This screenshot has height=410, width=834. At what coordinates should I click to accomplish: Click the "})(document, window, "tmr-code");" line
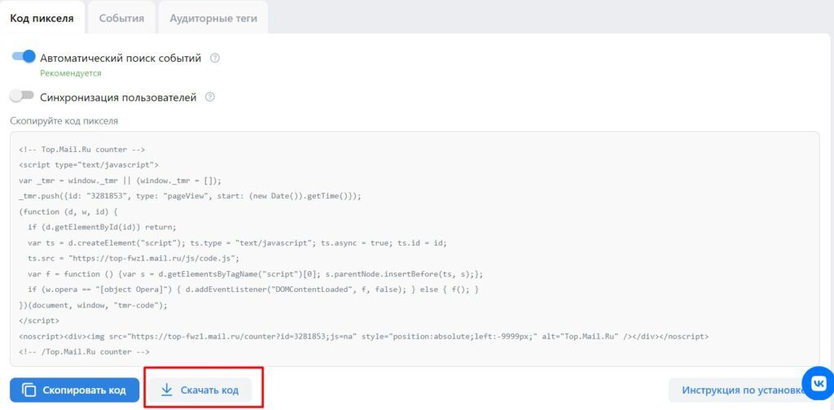coord(93,305)
